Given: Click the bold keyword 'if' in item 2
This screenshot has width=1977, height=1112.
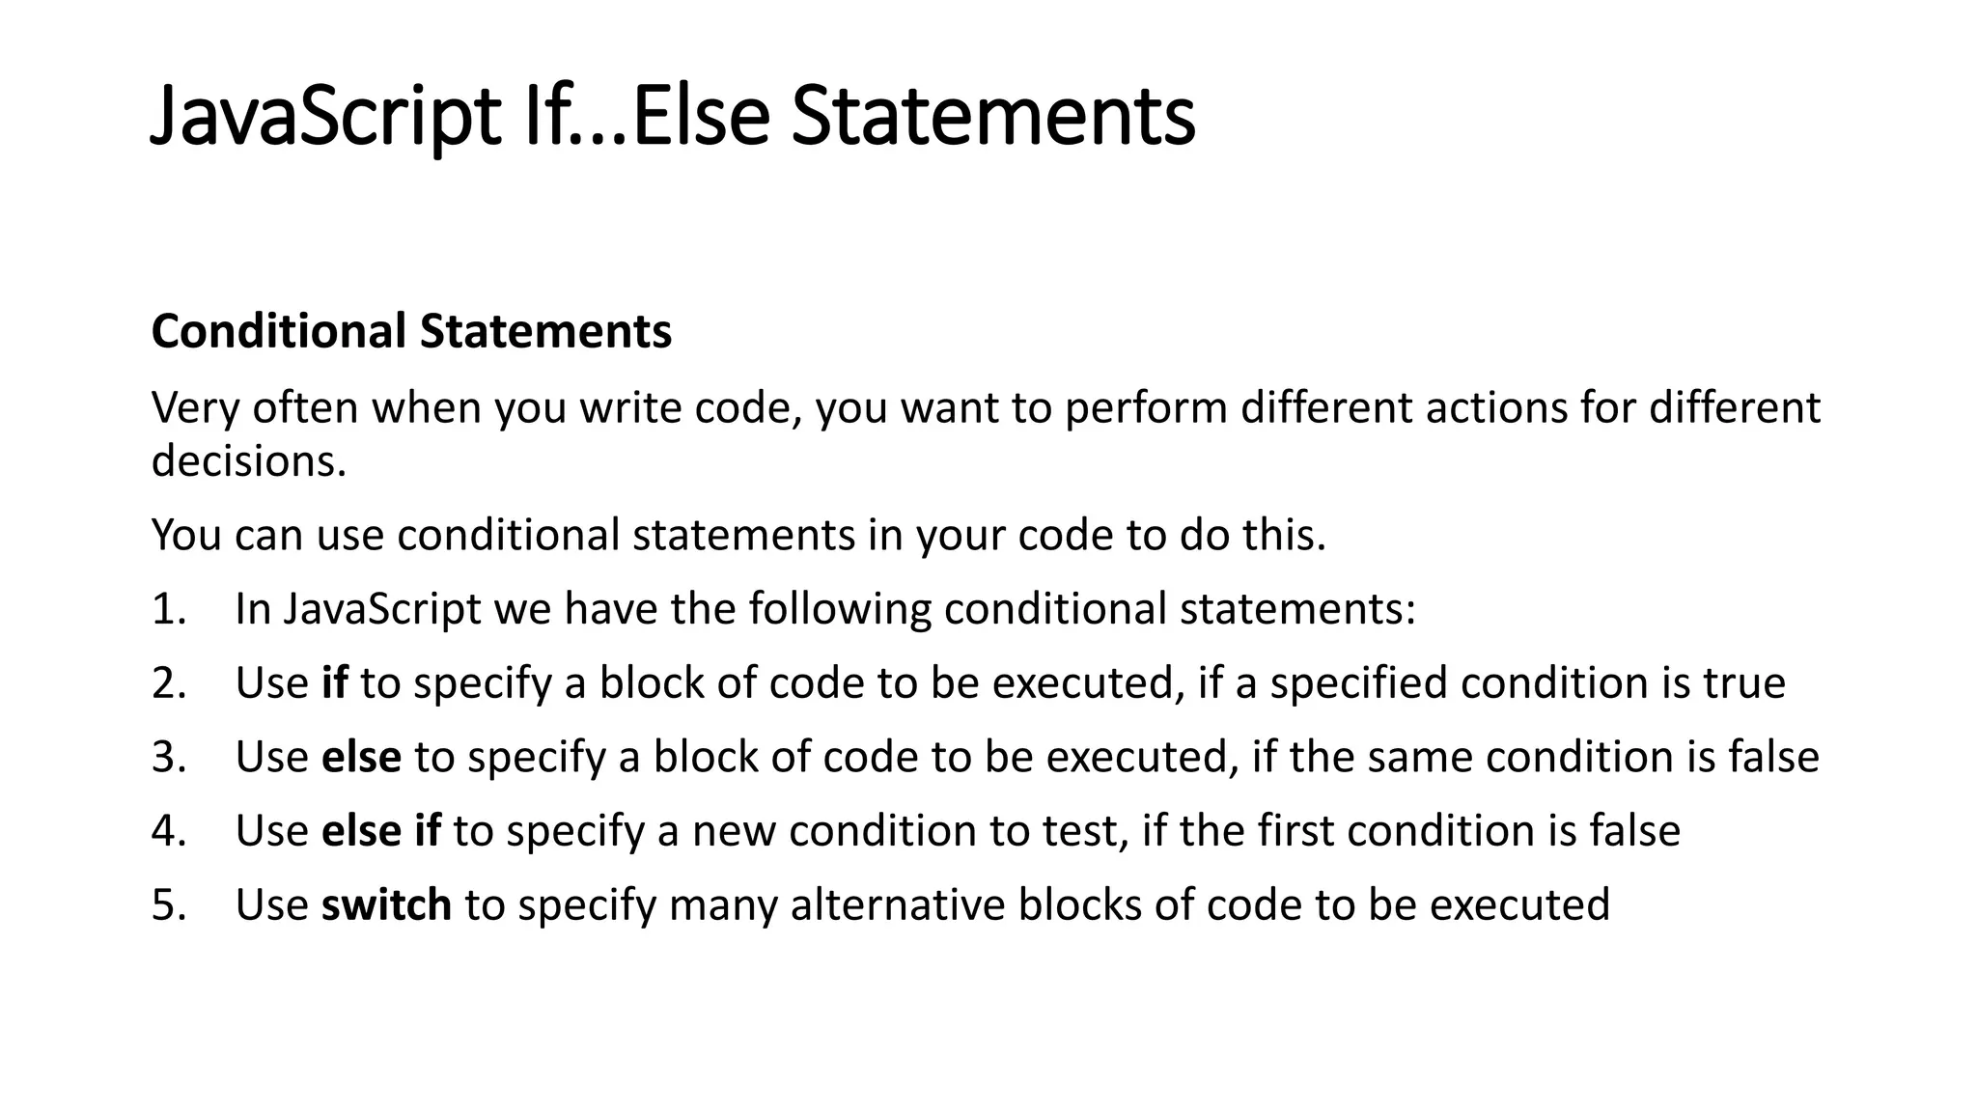Looking at the screenshot, I should (334, 682).
